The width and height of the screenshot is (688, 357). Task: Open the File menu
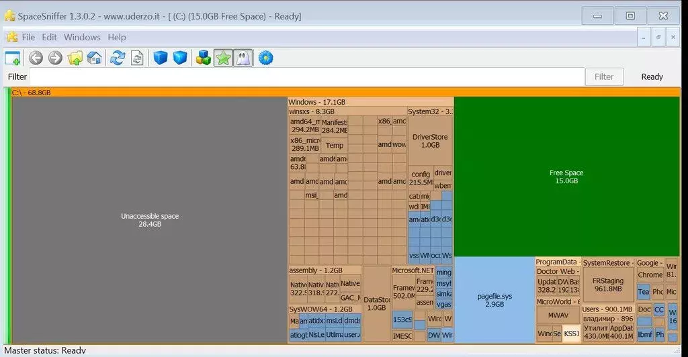coord(28,37)
